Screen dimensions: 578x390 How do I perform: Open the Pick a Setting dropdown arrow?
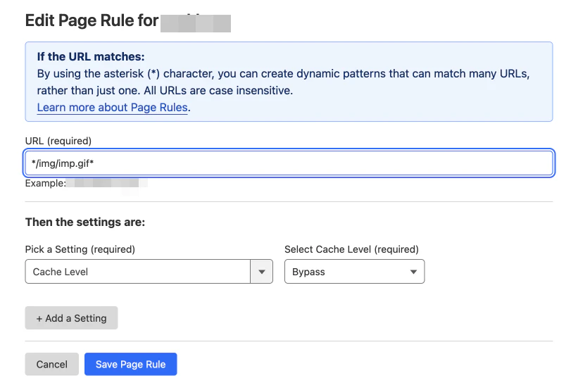click(262, 272)
